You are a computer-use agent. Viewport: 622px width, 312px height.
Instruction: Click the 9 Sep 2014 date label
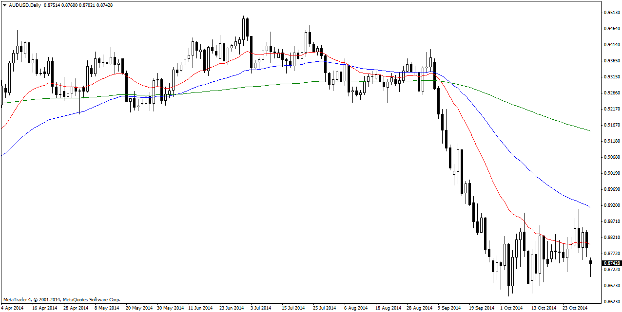point(448,308)
